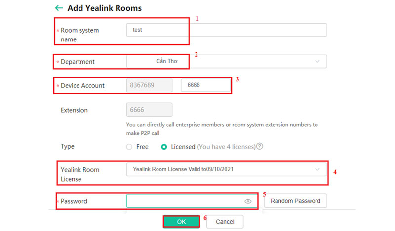395x231 pixels.
Task: Select the Free type radio button
Action: click(129, 147)
